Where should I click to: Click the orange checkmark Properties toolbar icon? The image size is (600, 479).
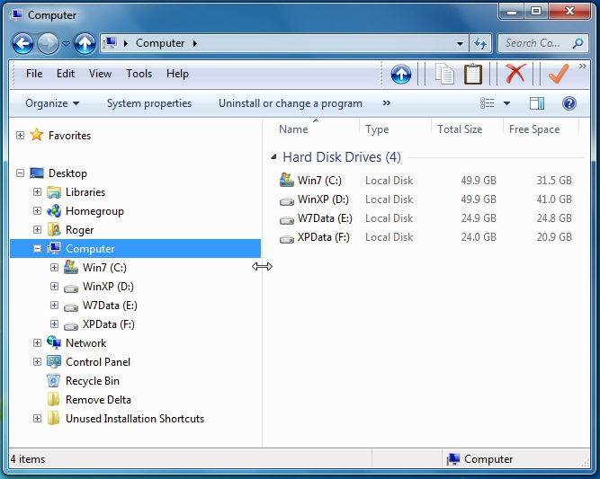[559, 73]
